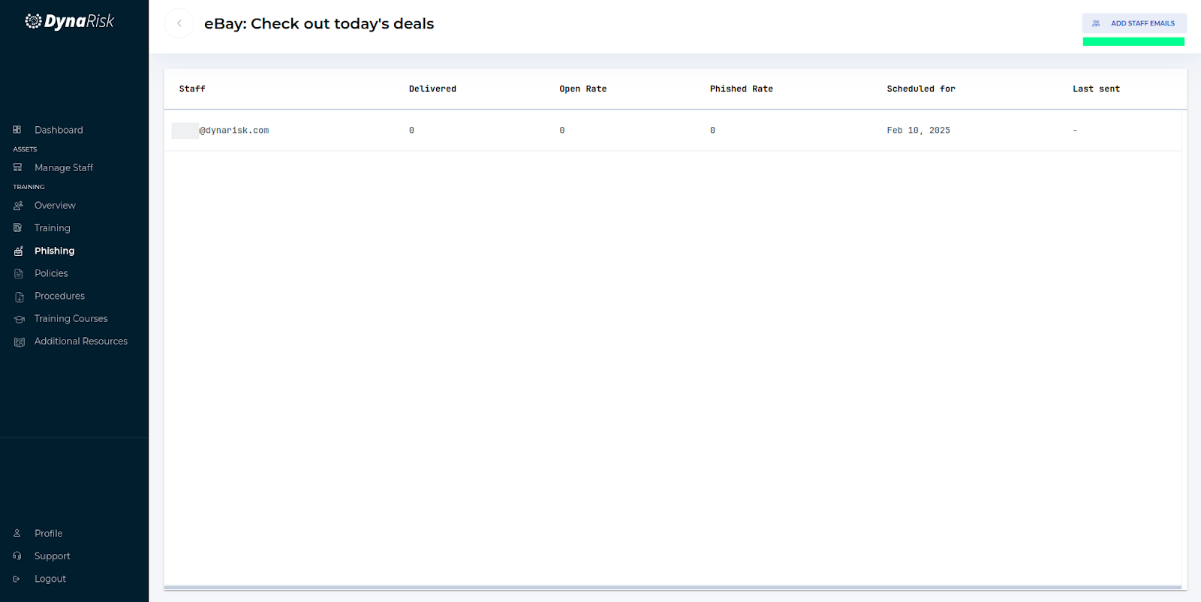Click the Training Courses graduation cap icon
Screen dimensions: 1201x602
(x=20, y=319)
